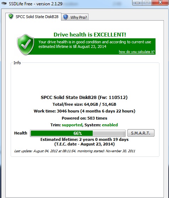Close the SSDLife Free window
The height and width of the screenshot is (198, 169).
(x=160, y=2)
